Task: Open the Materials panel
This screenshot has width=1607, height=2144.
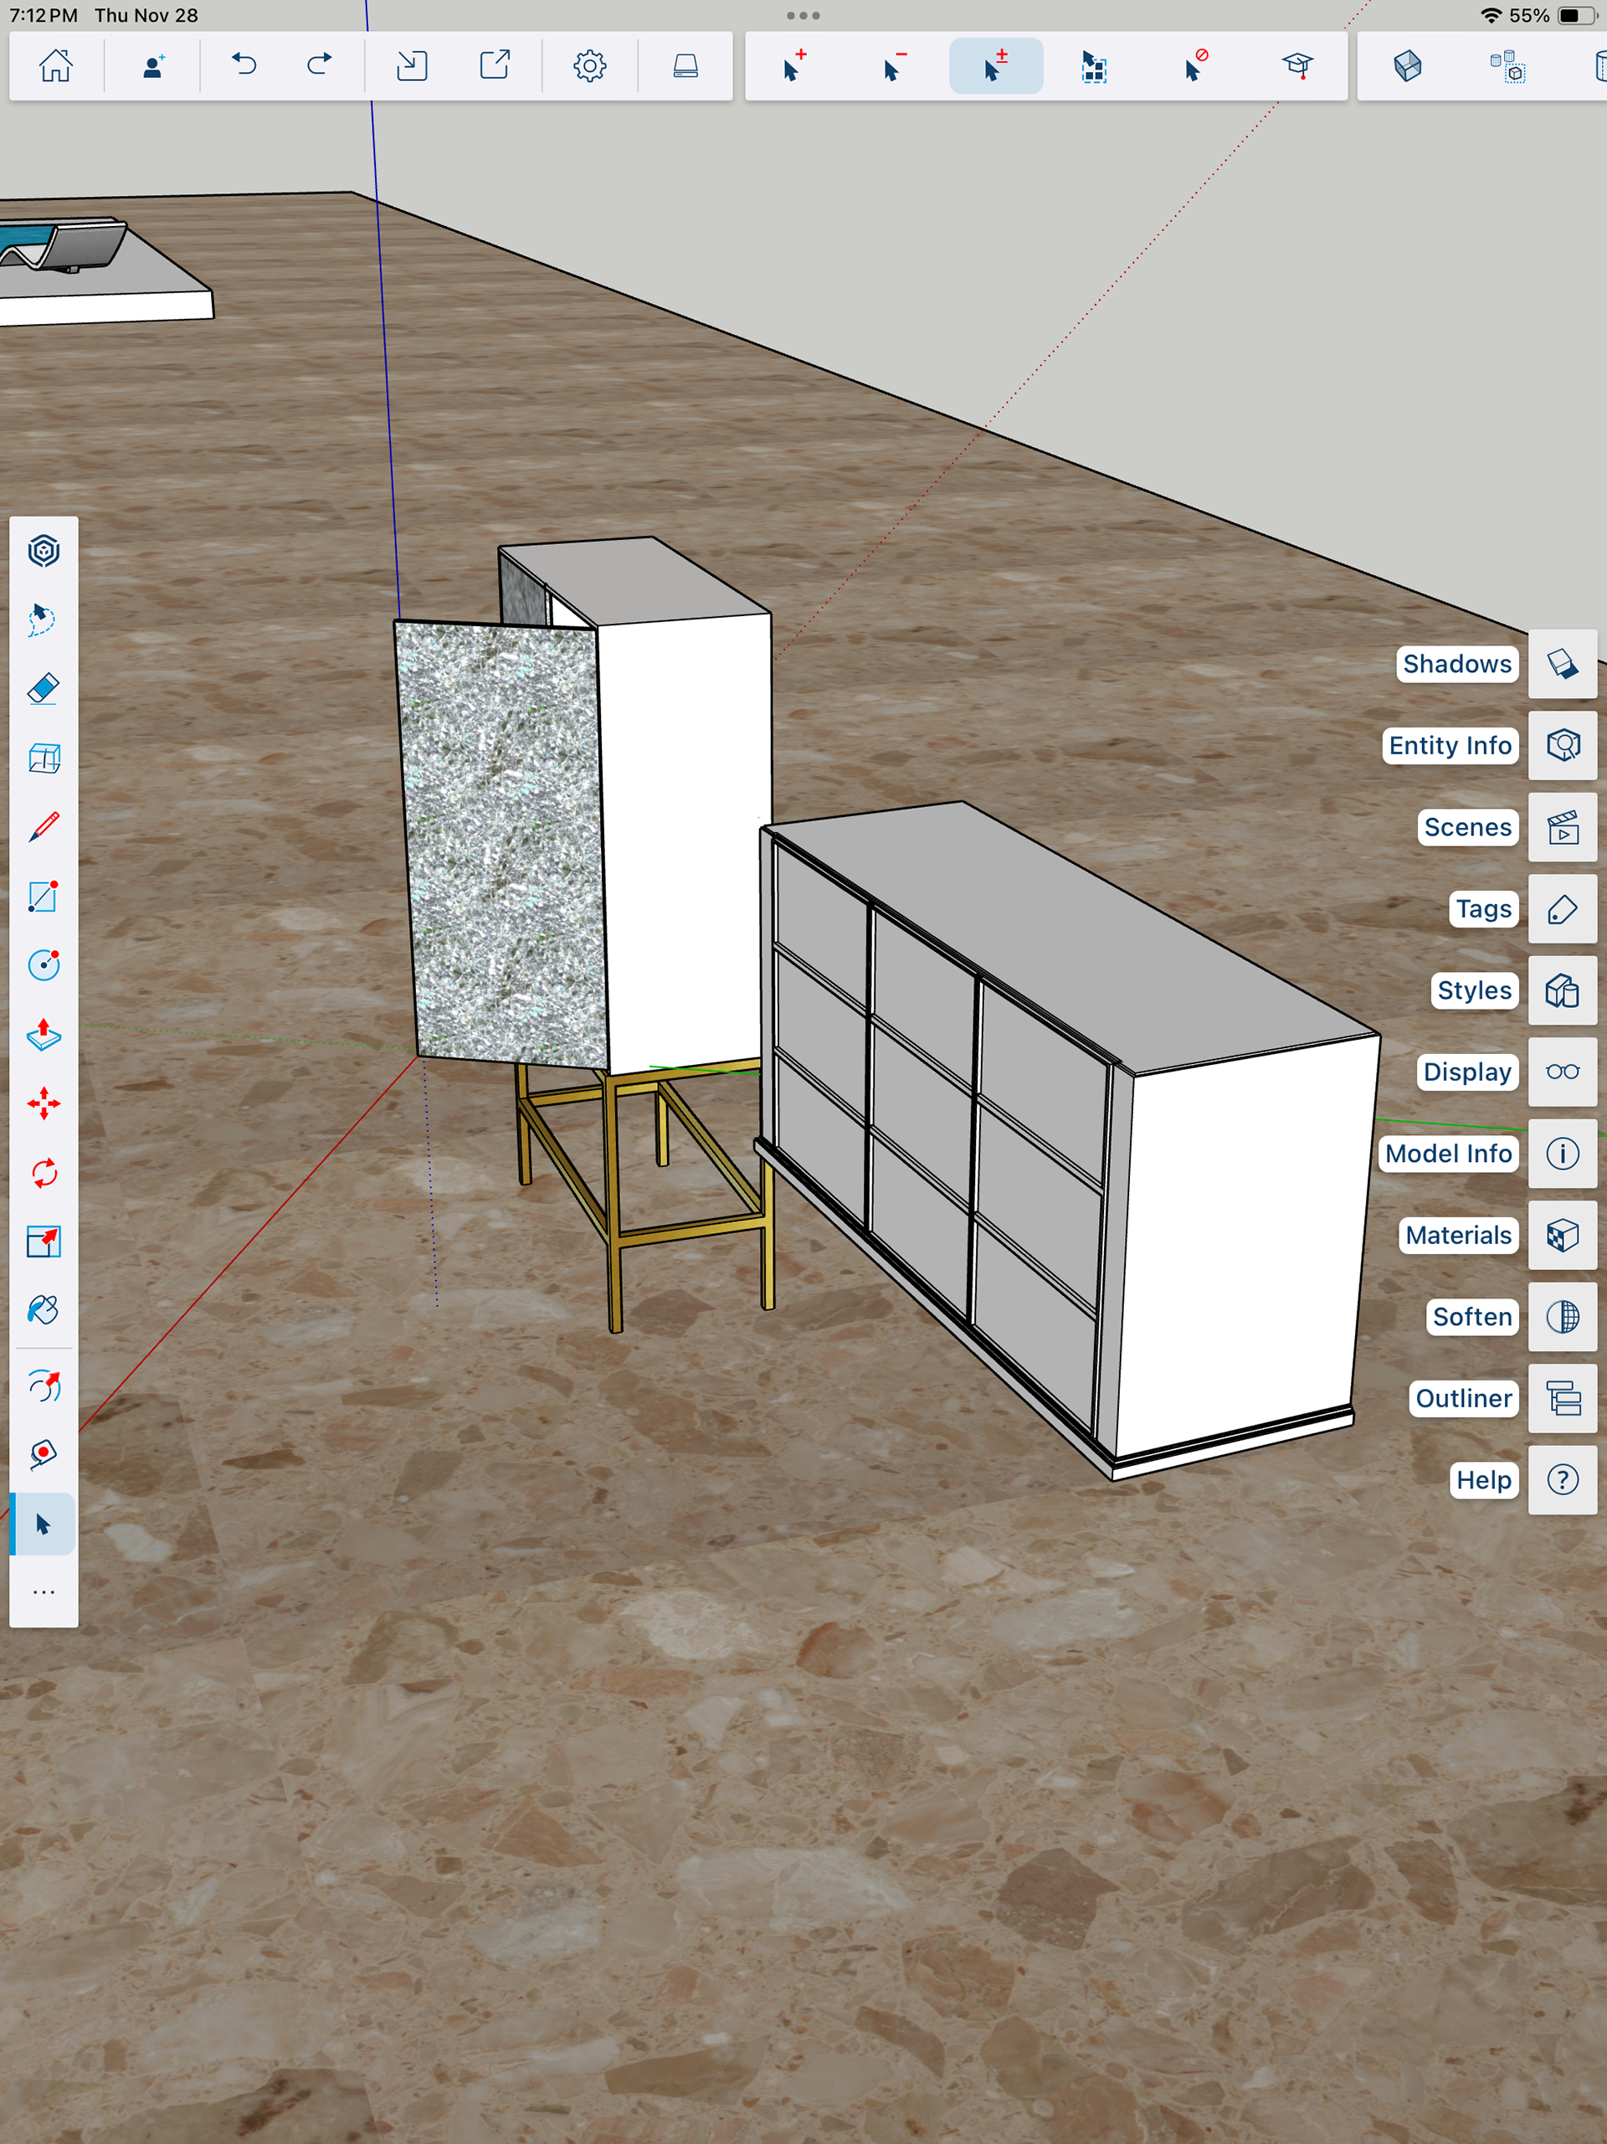Action: (x=1563, y=1236)
